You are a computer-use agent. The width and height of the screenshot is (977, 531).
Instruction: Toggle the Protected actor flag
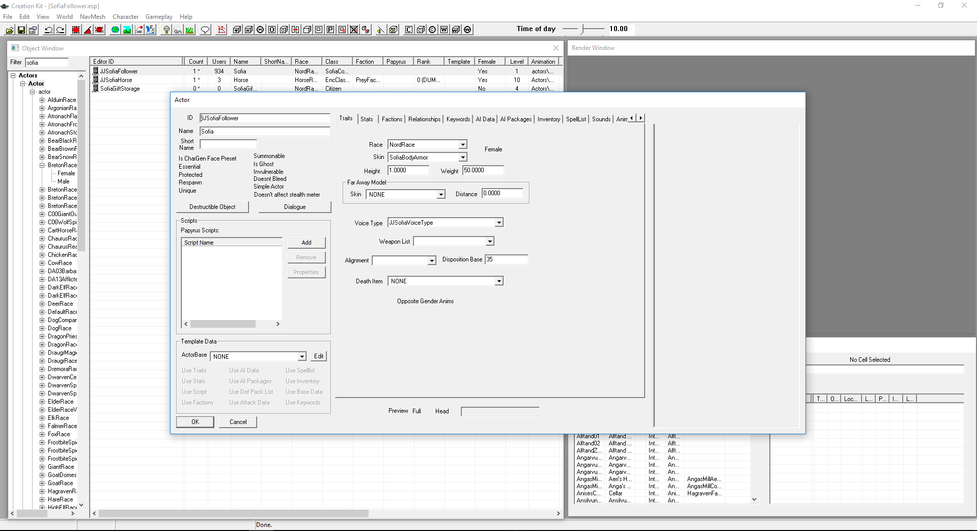(x=190, y=175)
